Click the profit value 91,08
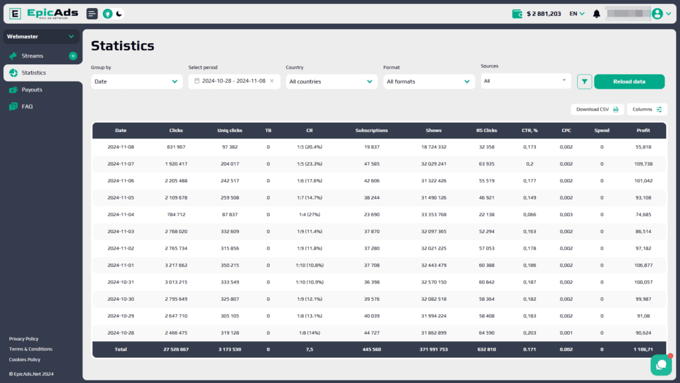680x383 pixels. pyautogui.click(x=643, y=316)
